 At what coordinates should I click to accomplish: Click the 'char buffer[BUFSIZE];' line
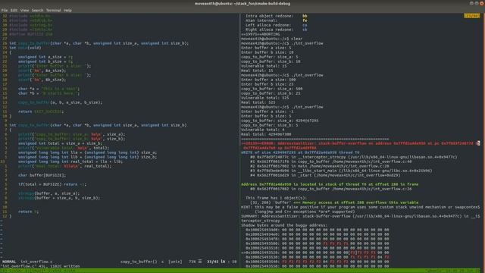point(42,175)
